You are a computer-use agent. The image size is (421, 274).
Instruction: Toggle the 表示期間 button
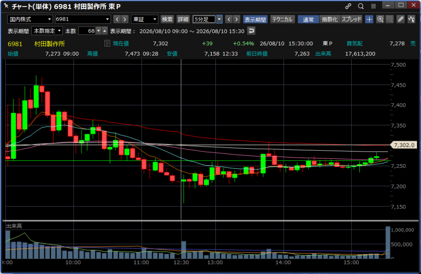[x=255, y=19]
